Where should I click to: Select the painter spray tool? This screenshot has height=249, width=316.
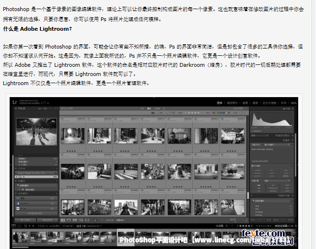coord(95,220)
